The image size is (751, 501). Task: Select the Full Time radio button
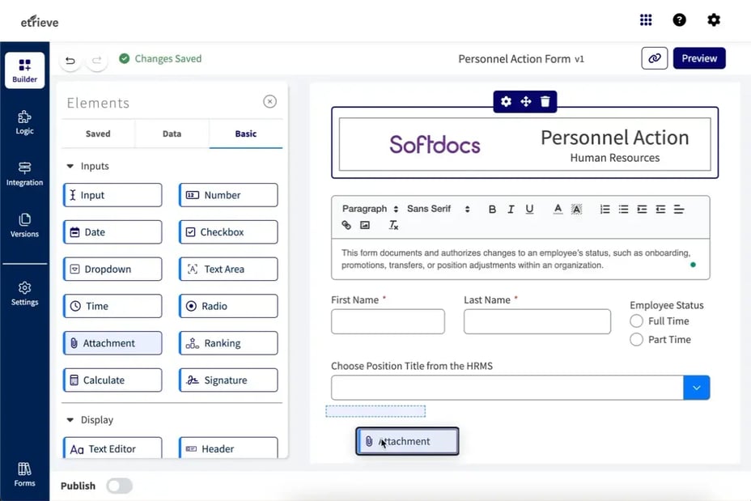coord(638,321)
